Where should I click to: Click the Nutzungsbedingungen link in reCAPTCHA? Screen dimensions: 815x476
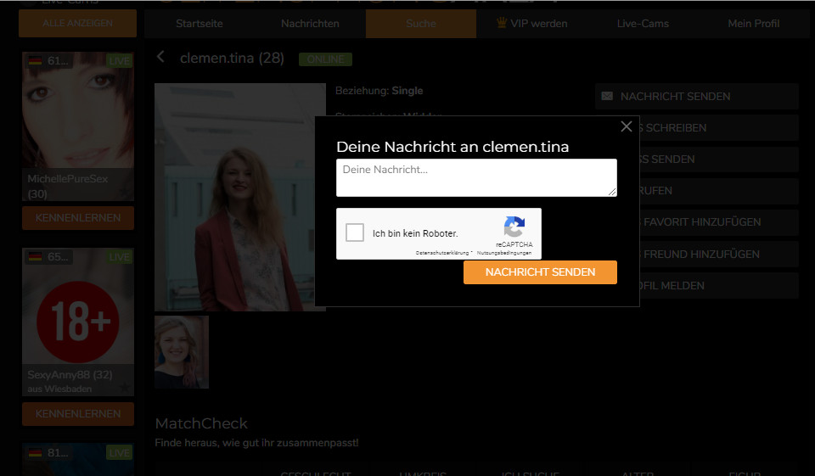504,253
